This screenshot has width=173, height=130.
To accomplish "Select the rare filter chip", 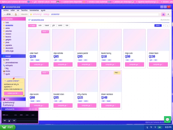I will pyautogui.click(x=67, y=26).
